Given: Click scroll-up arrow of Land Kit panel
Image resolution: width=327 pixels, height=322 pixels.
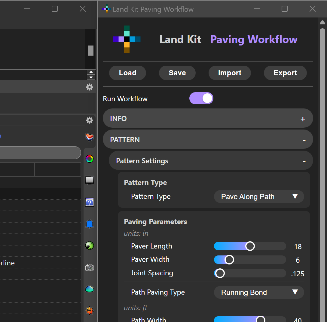Looking at the screenshot, I should [322, 22].
